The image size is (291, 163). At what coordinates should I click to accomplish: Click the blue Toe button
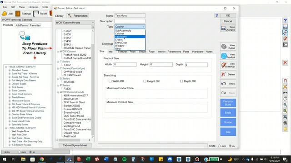coord(228,132)
